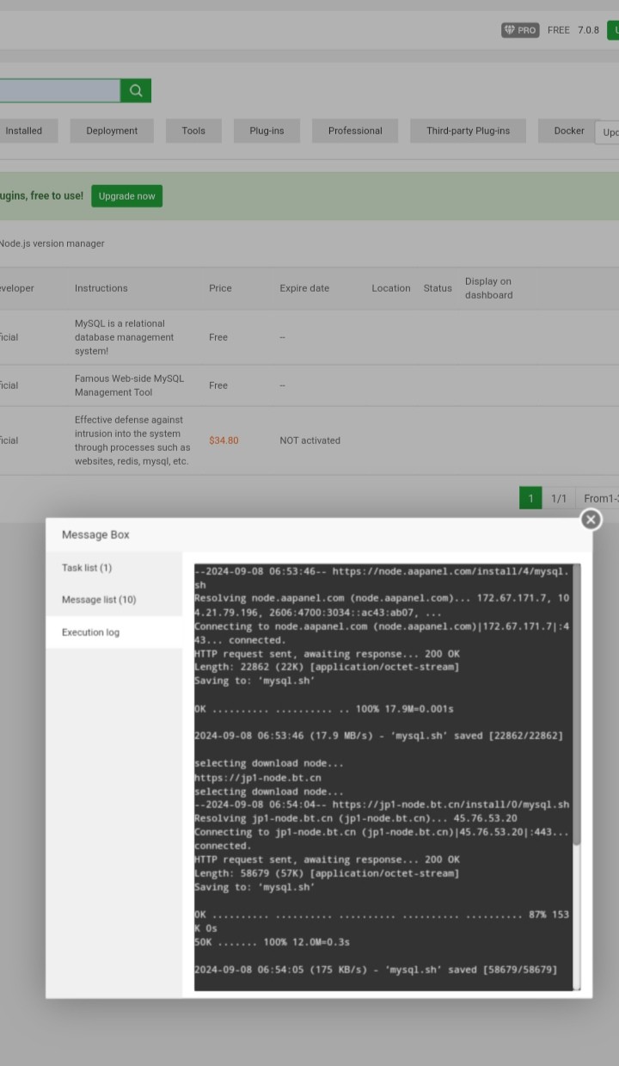
Task: Switch to the Plug-ins category
Action: click(267, 131)
